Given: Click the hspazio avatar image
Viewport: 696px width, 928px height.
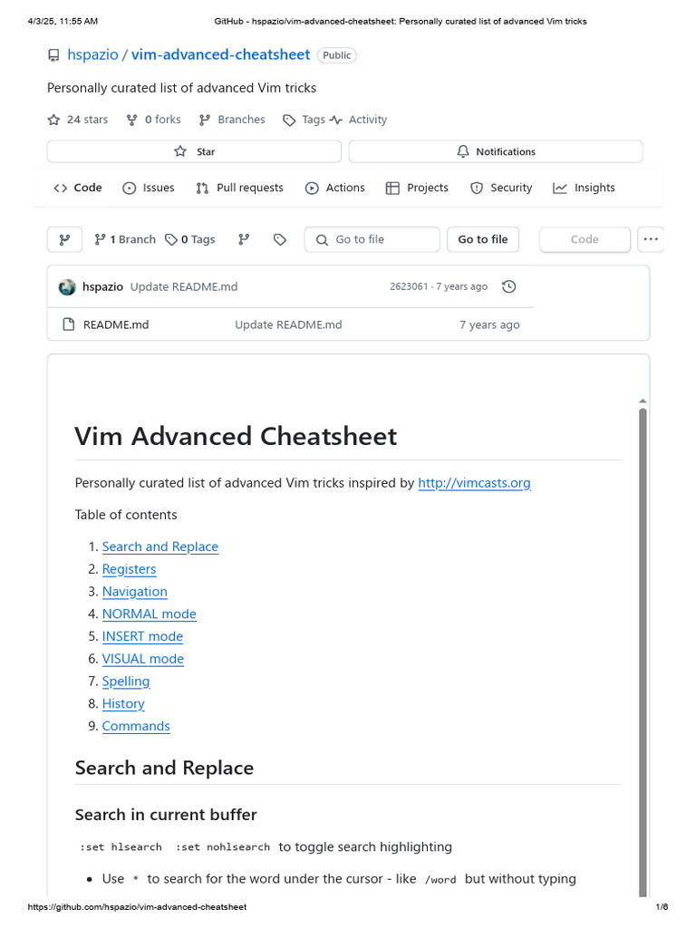Looking at the screenshot, I should [67, 287].
